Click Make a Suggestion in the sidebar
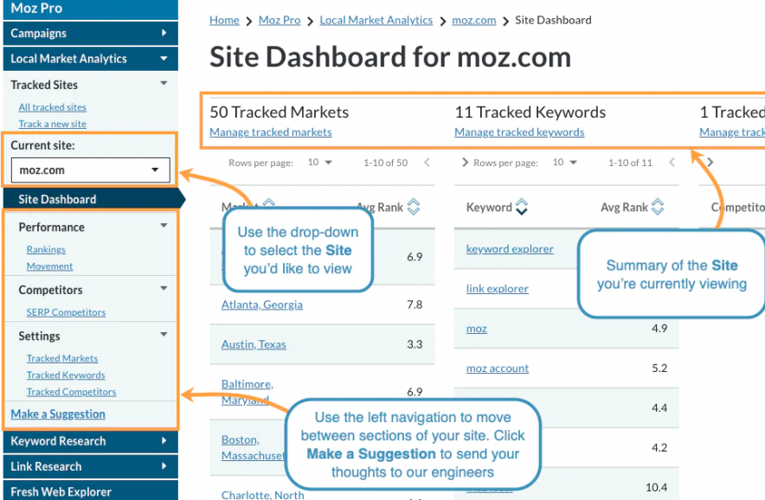The height and width of the screenshot is (500, 765). [x=59, y=414]
